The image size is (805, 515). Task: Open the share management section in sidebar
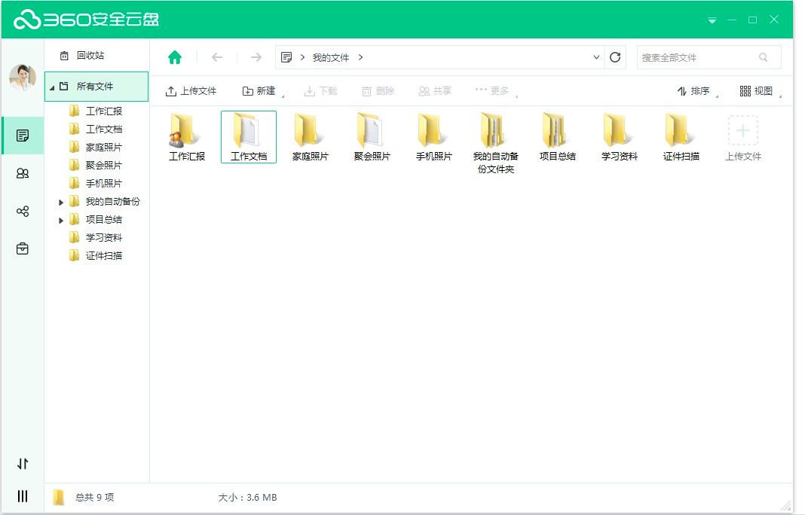23,210
